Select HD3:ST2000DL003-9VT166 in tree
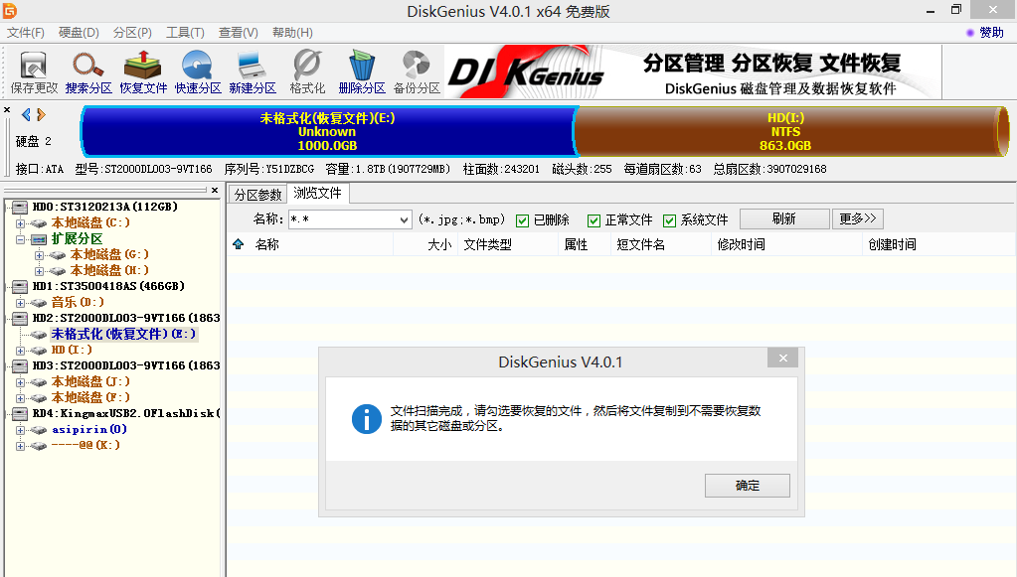1017x577 pixels. (x=126, y=365)
